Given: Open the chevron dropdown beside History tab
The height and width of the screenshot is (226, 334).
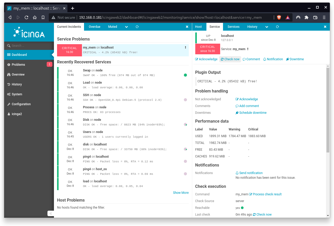Looking at the screenshot, I should point(267,26).
